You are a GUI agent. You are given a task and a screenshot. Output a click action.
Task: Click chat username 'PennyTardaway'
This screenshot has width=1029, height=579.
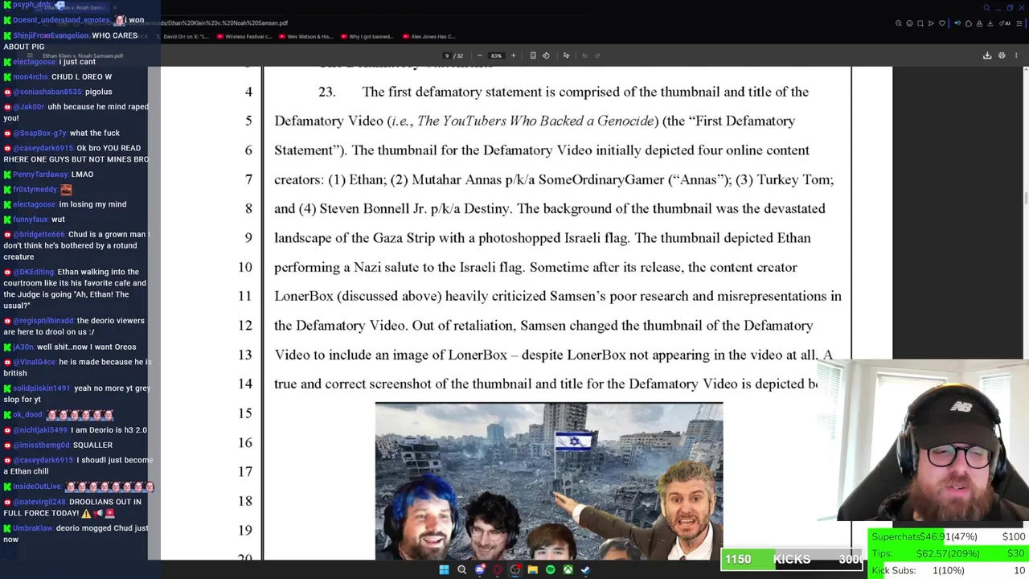pyautogui.click(x=40, y=175)
